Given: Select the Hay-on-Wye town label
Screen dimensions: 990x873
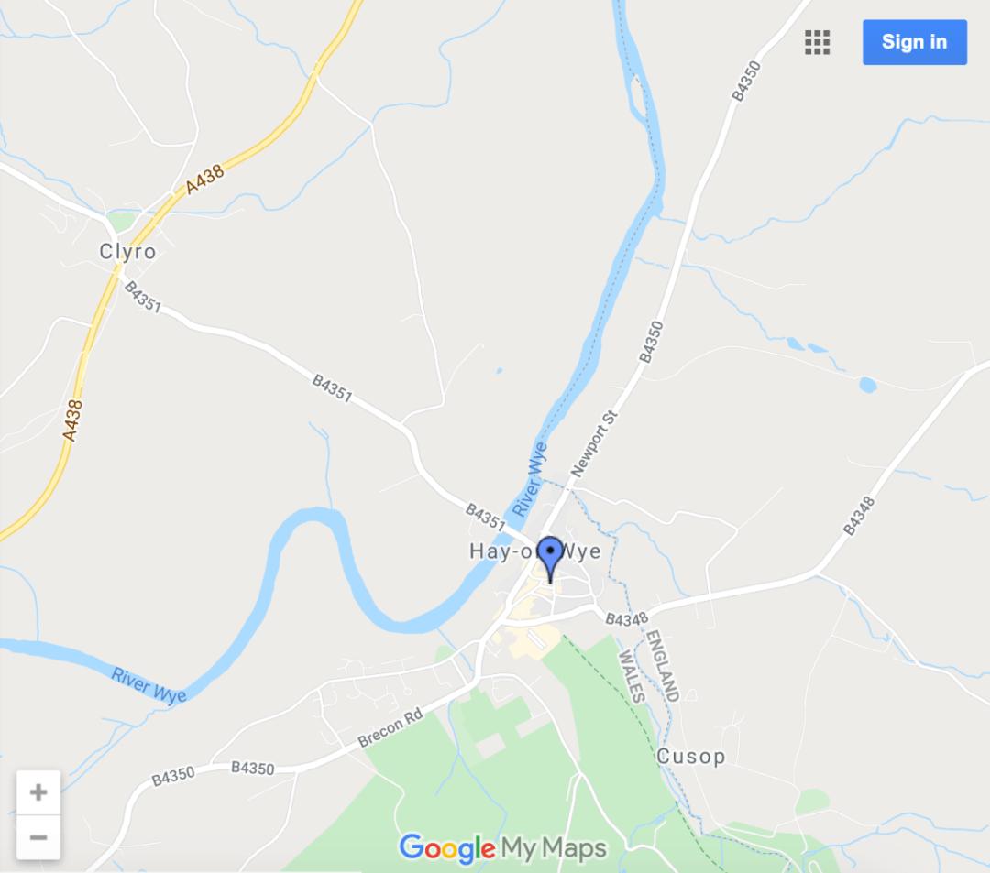Looking at the screenshot, I should (x=534, y=551).
